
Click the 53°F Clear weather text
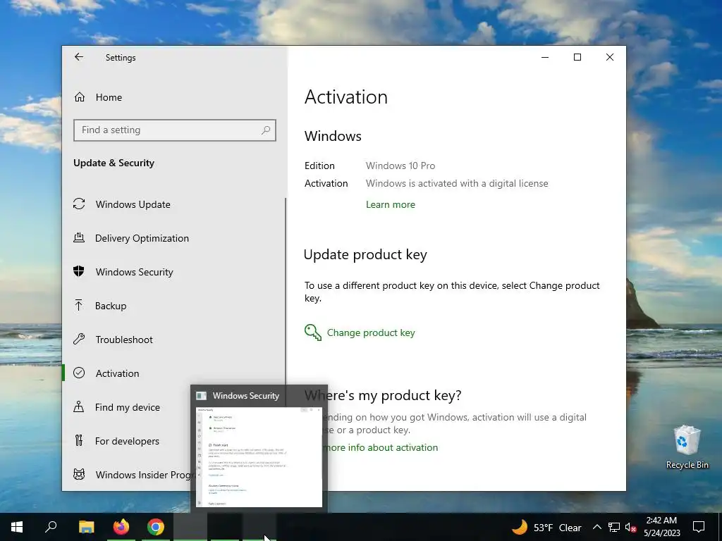click(557, 528)
